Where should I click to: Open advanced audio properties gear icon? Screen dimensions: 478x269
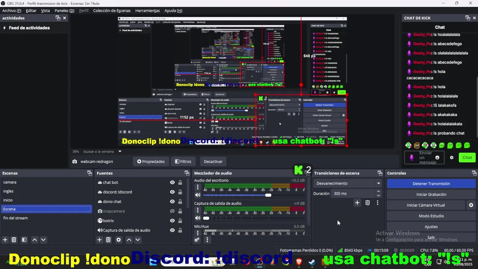tap(197, 240)
